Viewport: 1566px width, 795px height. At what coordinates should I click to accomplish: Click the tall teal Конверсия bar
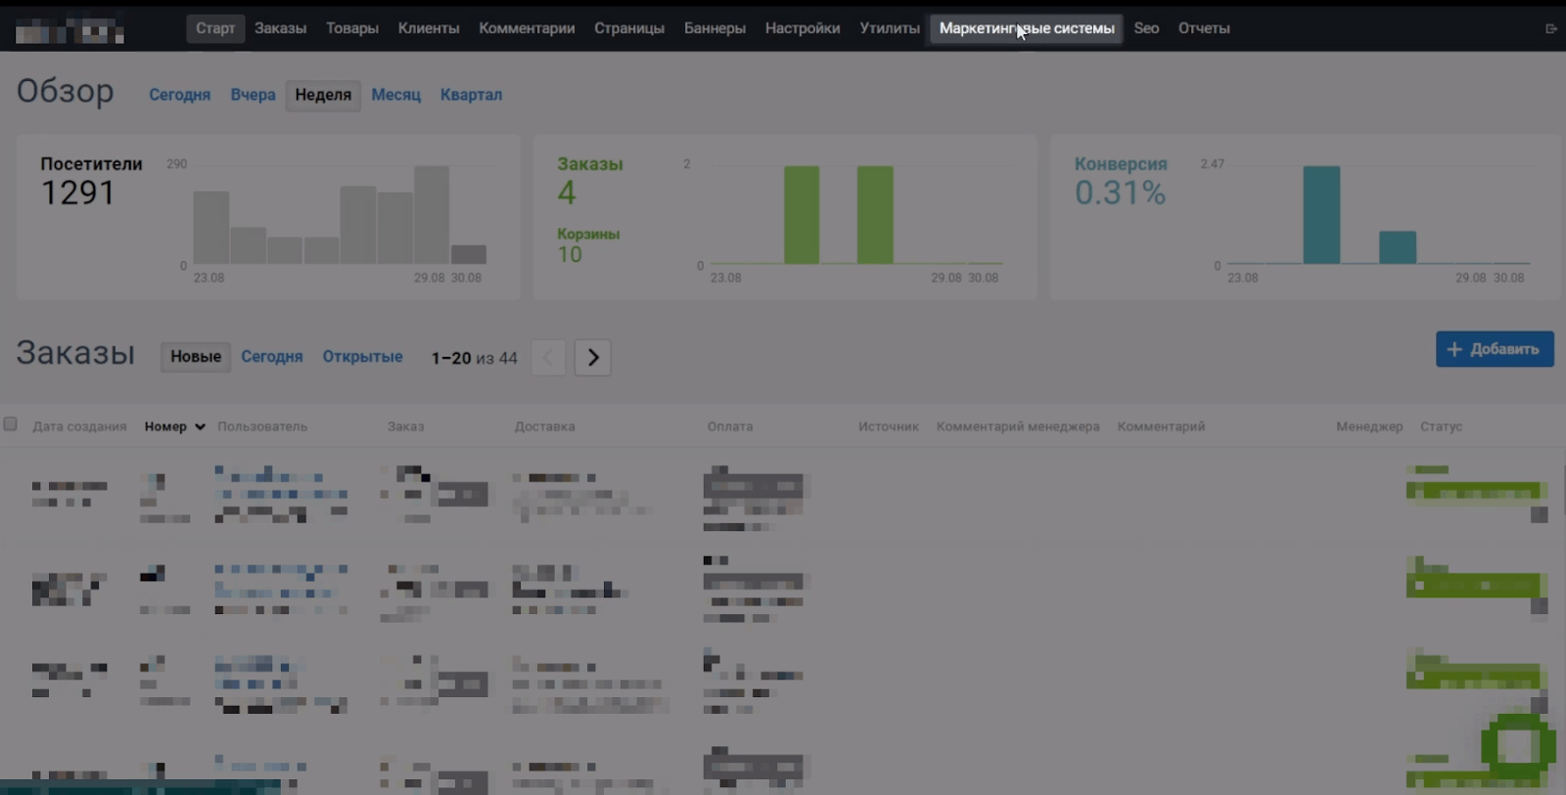pos(1321,215)
